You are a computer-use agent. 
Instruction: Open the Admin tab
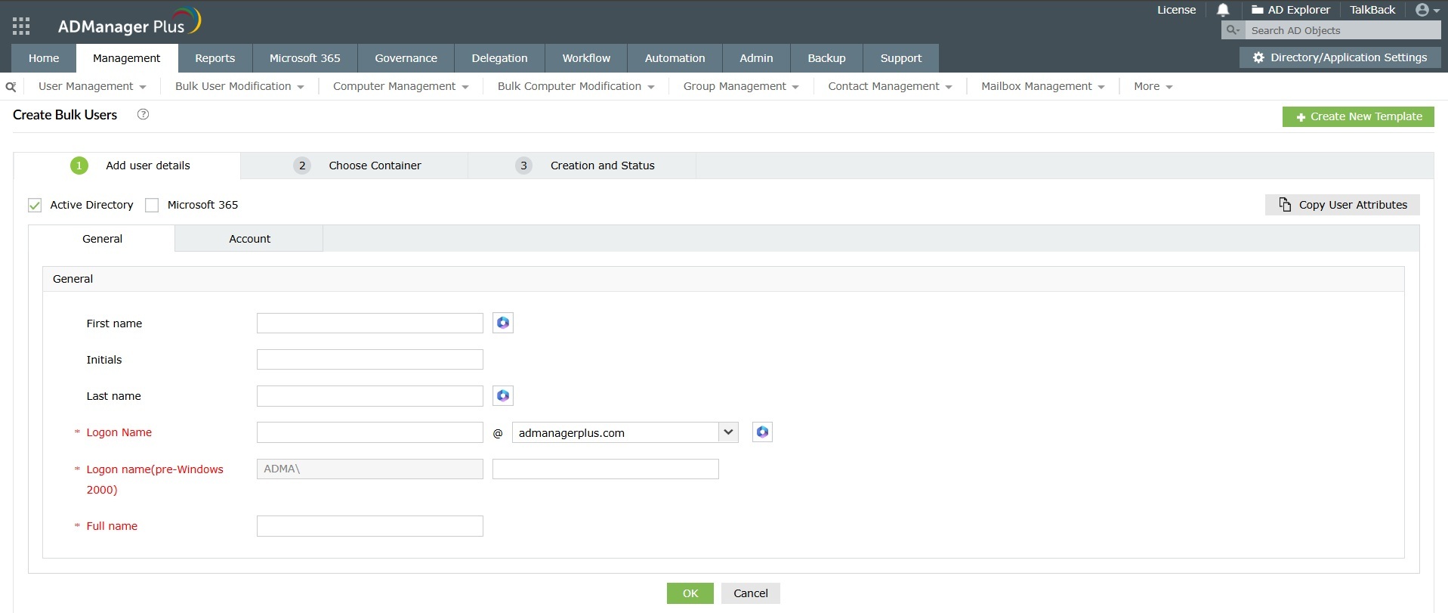pyautogui.click(x=756, y=58)
